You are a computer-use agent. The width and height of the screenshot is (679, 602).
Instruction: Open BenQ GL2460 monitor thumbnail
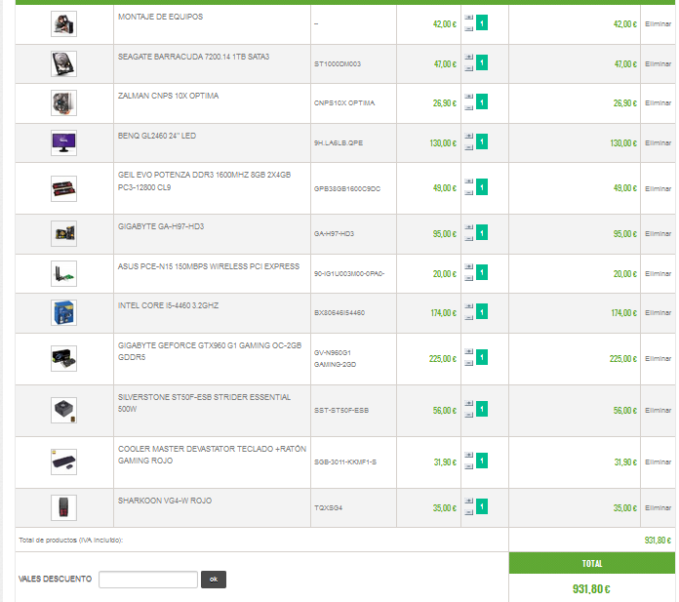[x=63, y=142]
